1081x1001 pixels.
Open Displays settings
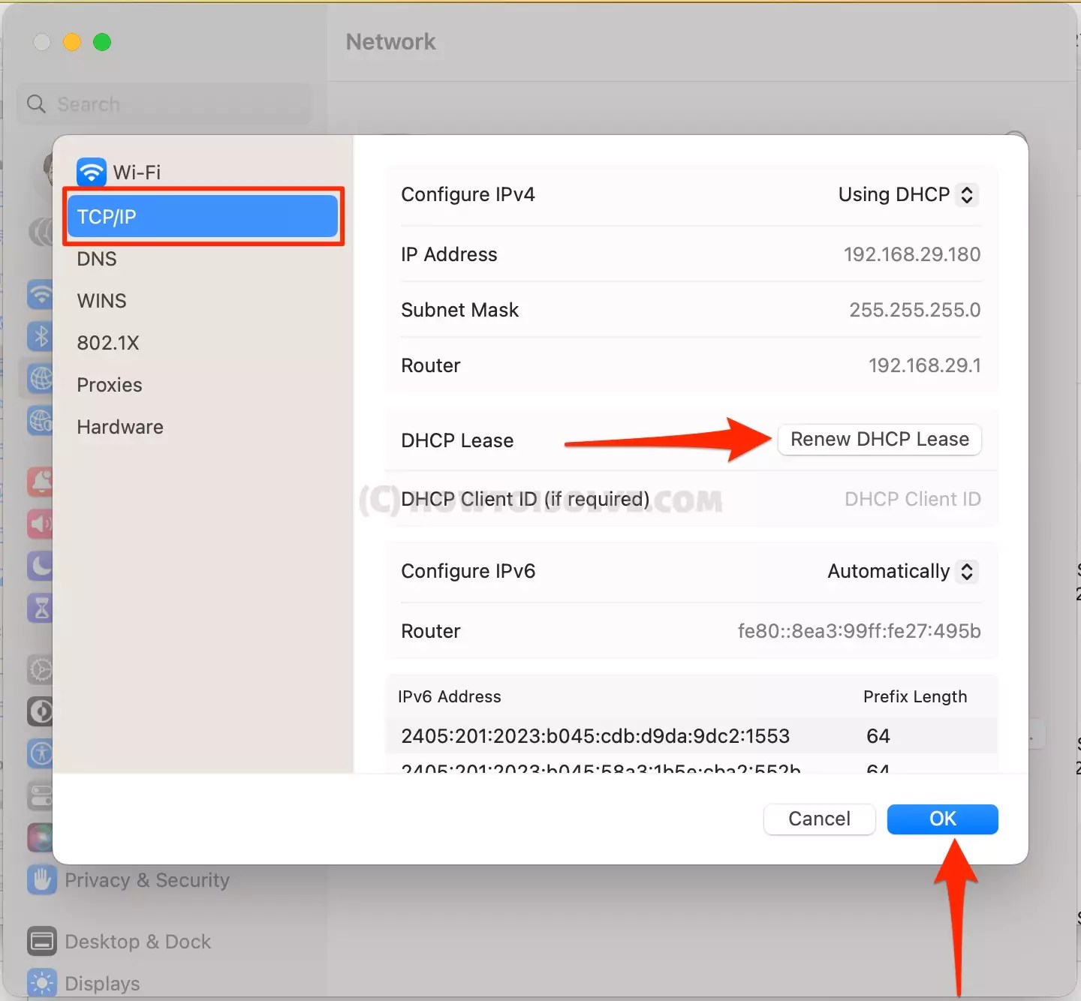[x=102, y=982]
